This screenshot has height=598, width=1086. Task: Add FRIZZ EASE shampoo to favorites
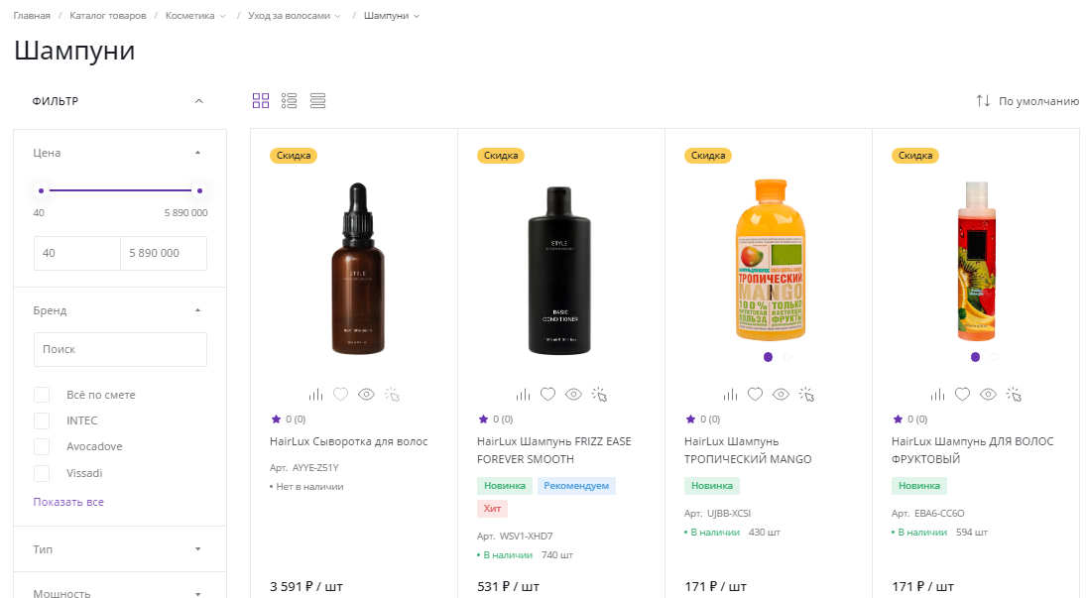[x=547, y=394]
